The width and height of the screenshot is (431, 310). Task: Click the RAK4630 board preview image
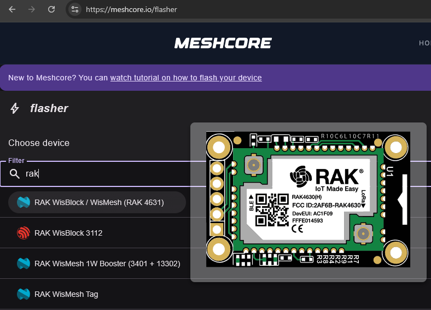(308, 199)
